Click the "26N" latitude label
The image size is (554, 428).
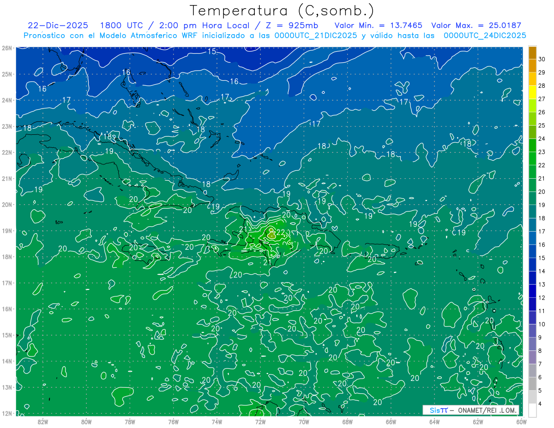pos(6,48)
